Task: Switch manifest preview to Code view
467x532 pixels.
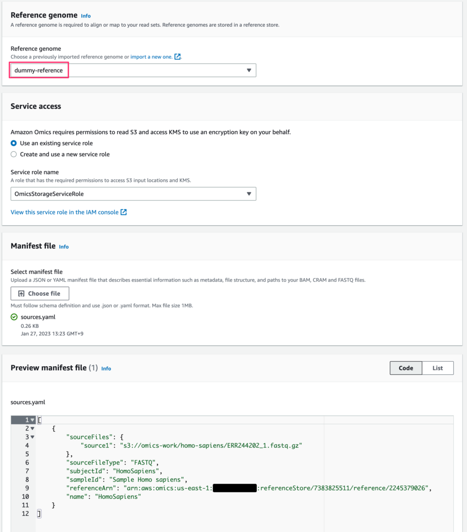Action: [x=406, y=368]
